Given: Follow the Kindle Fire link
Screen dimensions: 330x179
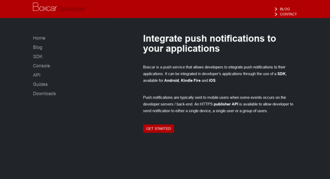Looking at the screenshot, I should pyautogui.click(x=191, y=80).
